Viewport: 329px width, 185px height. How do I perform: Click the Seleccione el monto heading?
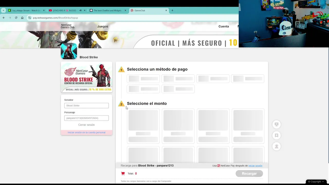pos(147,104)
